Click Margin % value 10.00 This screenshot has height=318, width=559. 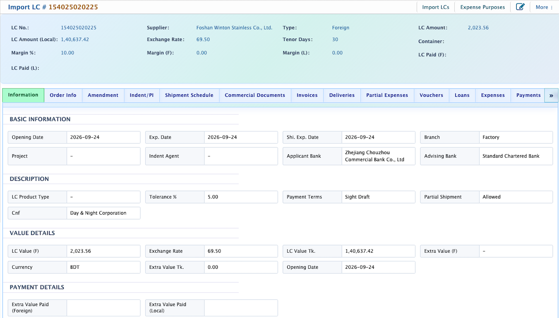click(67, 53)
